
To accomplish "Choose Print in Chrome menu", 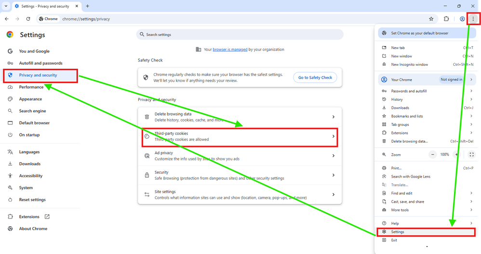I will (427, 168).
